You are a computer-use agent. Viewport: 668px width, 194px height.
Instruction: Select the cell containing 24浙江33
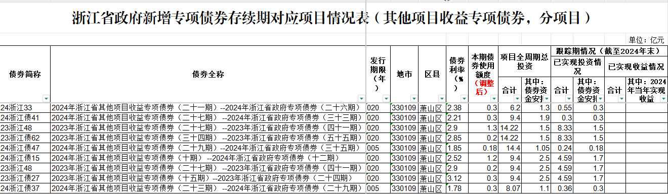pyautogui.click(x=25, y=108)
